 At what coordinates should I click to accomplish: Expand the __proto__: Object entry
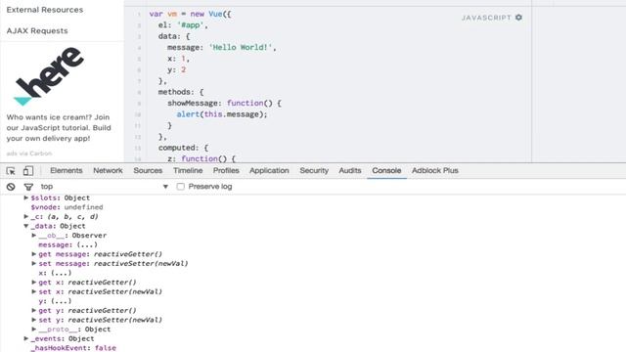pyautogui.click(x=34, y=329)
